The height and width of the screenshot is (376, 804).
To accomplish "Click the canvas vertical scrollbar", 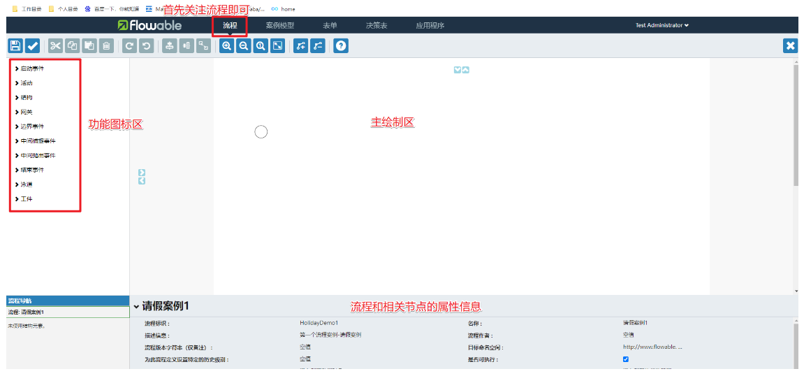I will 796,124.
